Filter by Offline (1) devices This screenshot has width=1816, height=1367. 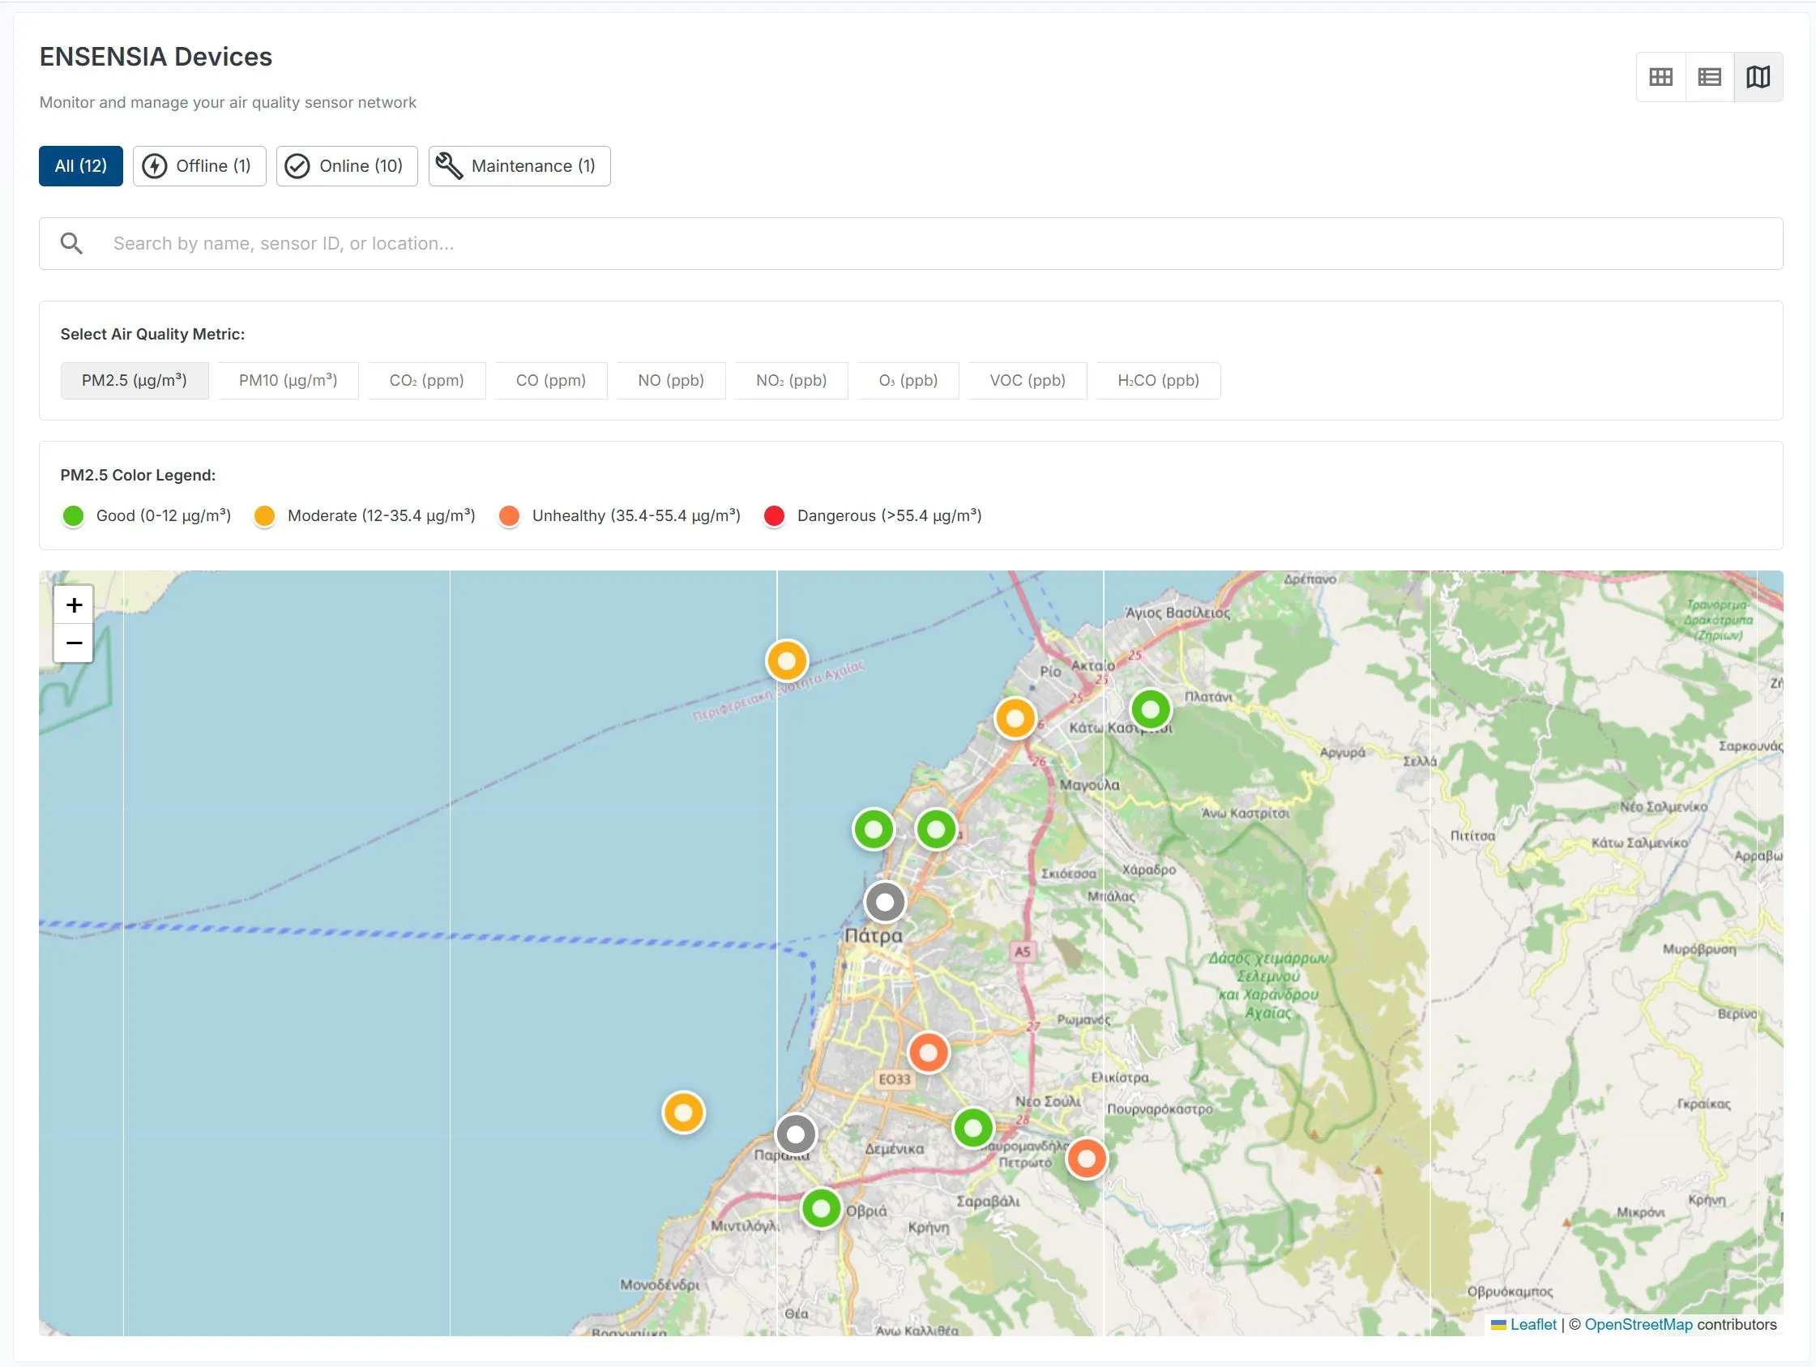click(199, 166)
